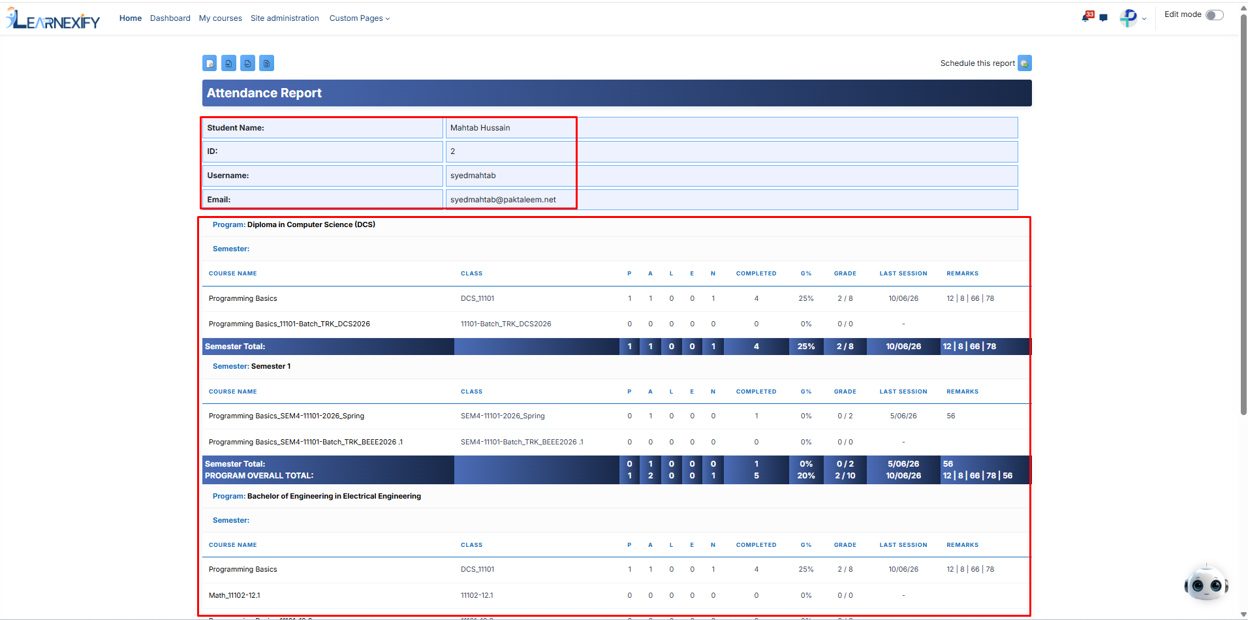
Task: Click the Schedule this report icon
Action: tap(1025, 63)
